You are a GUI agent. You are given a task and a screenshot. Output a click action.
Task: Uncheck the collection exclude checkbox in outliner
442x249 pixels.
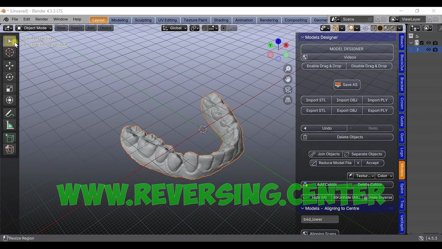(422, 43)
